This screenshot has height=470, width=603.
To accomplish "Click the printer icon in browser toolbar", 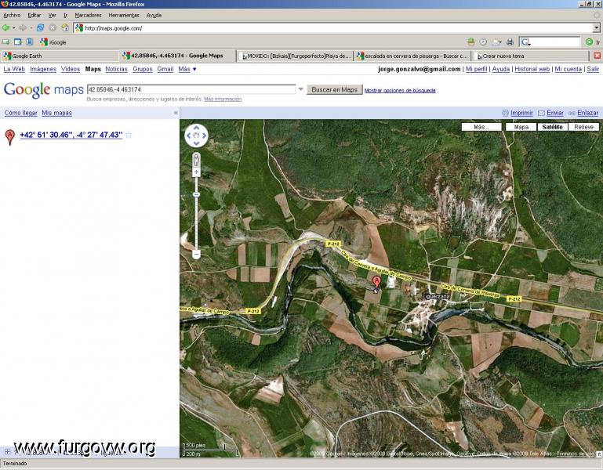I will 510,42.
